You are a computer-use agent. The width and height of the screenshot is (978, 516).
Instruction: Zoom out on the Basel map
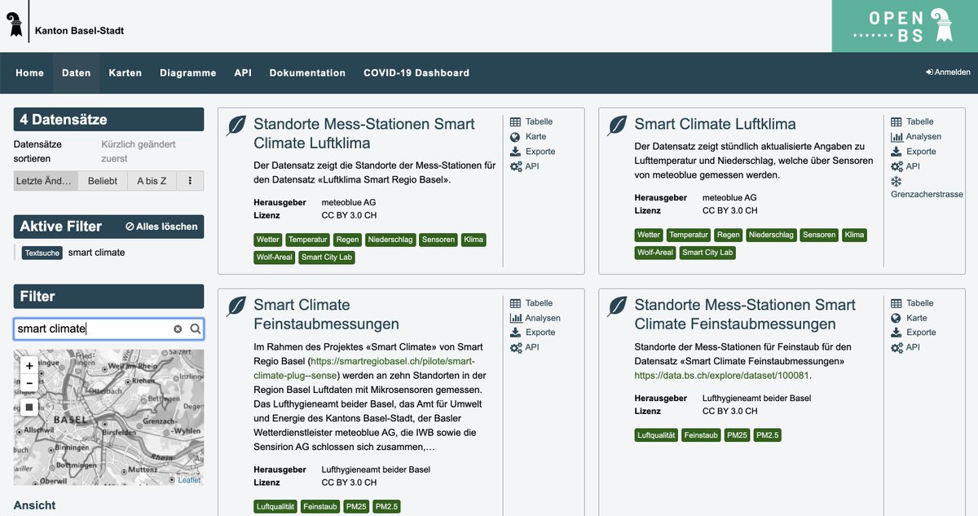coord(29,383)
